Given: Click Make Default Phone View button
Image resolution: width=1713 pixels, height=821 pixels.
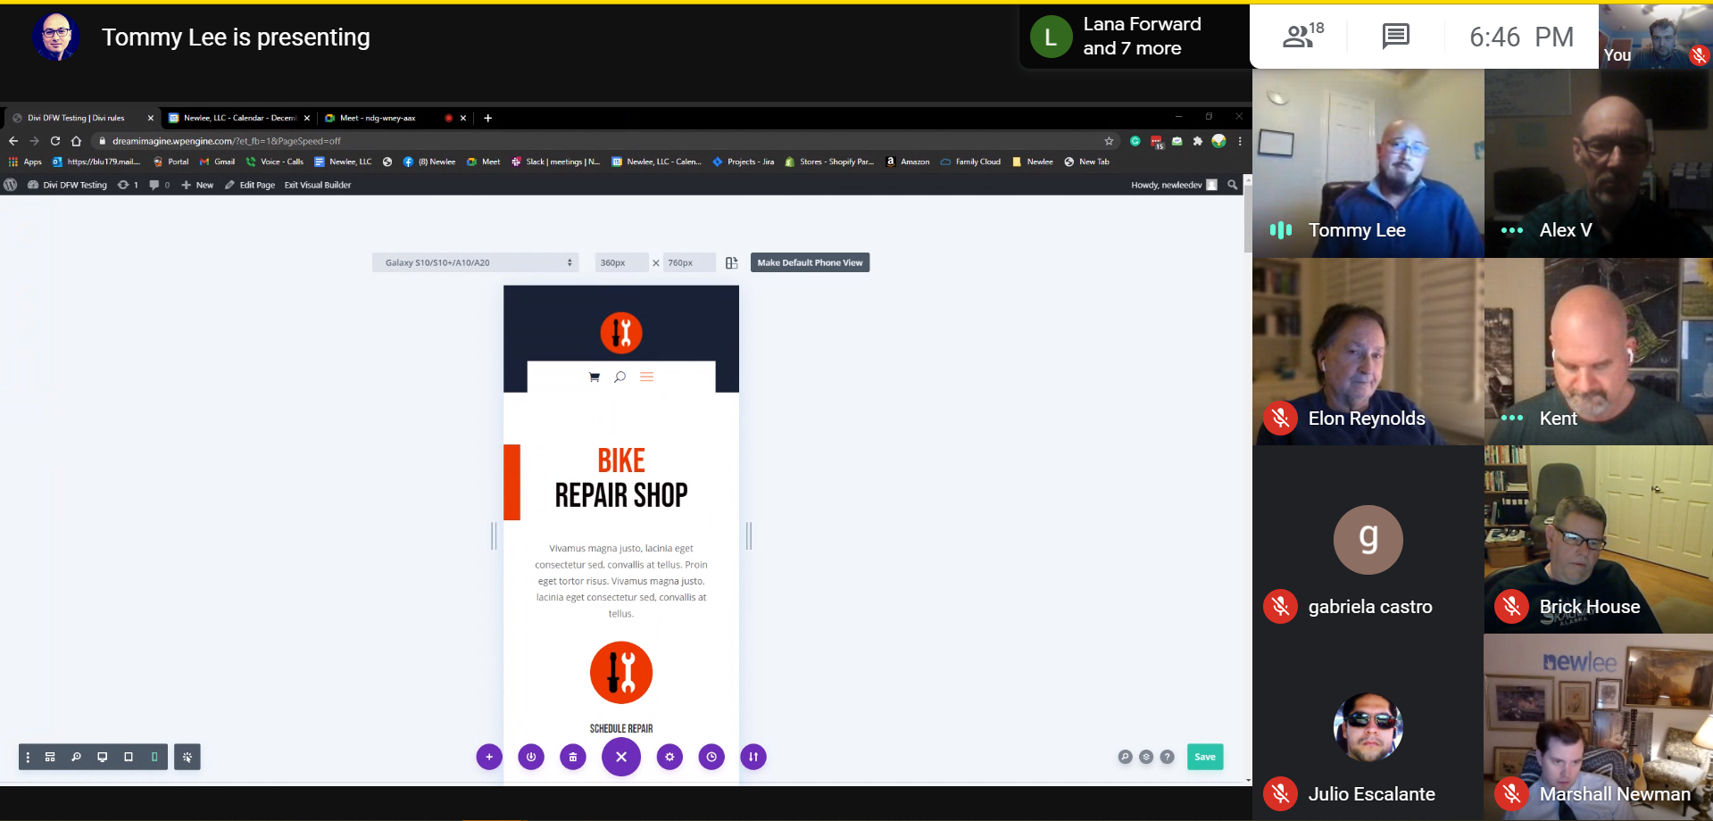Looking at the screenshot, I should click(x=810, y=262).
